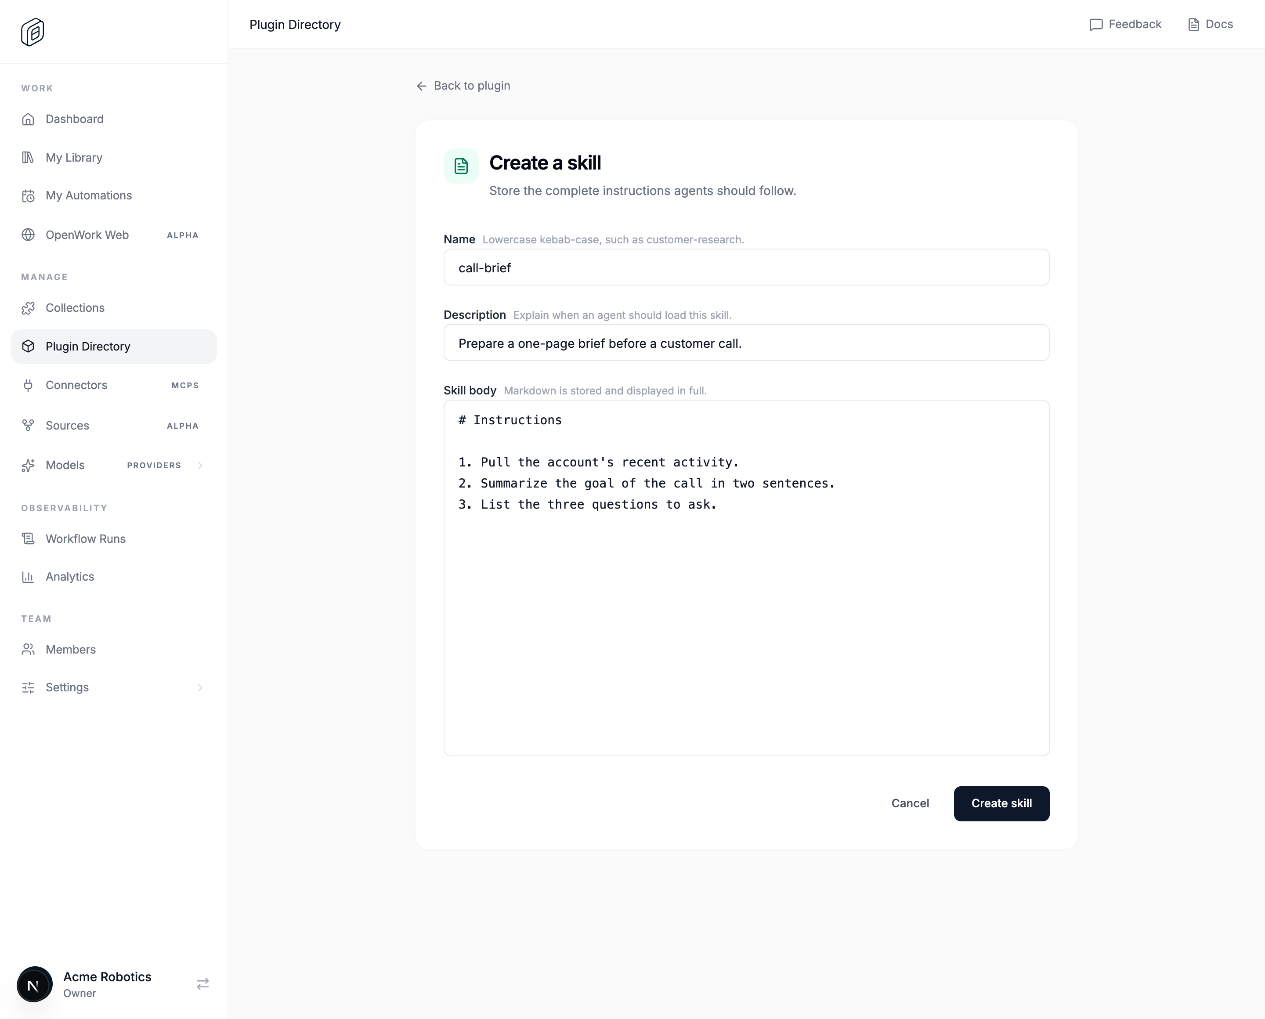Click the line 'Summarize the goal of the call'
The image size is (1265, 1019).
coord(646,484)
